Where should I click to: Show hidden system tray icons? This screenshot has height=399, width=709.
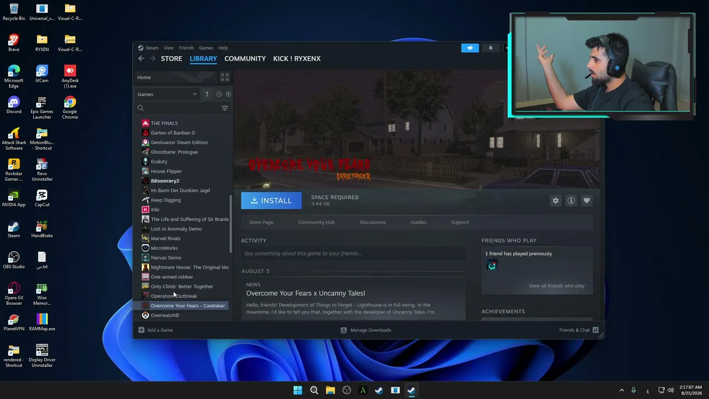621,390
